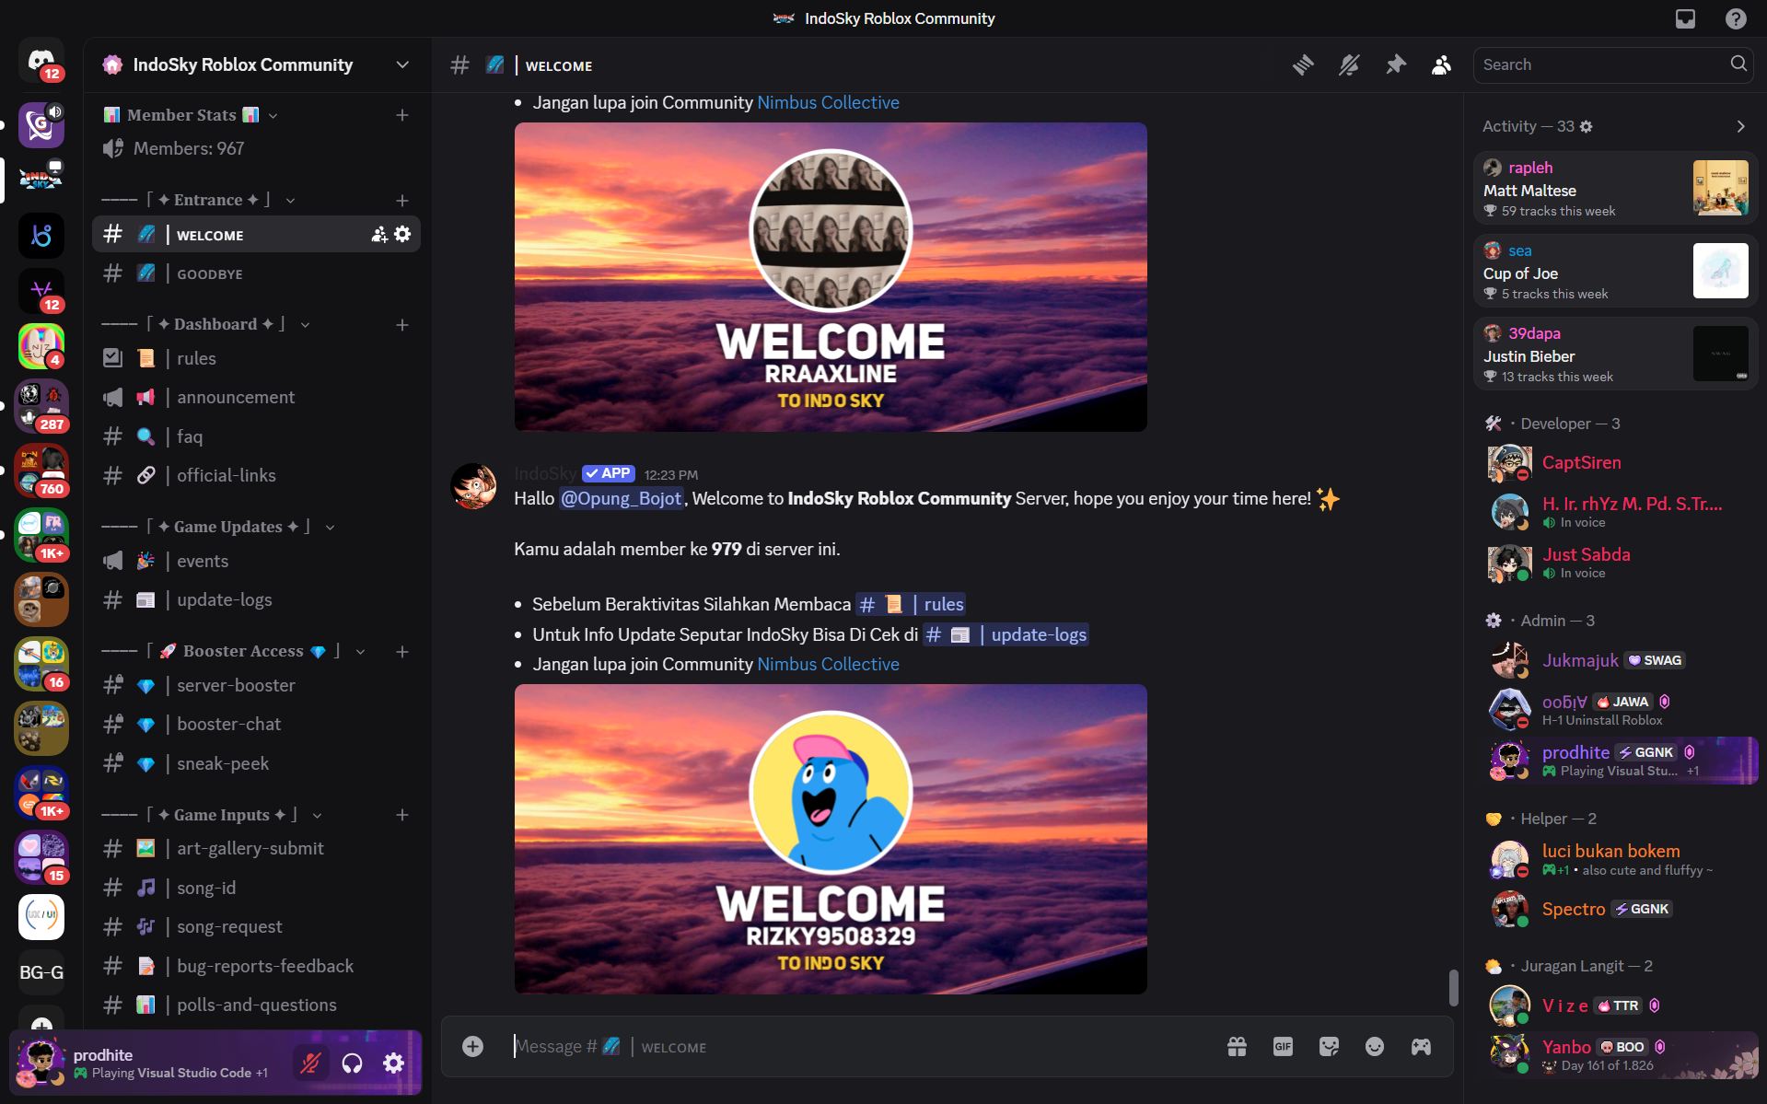This screenshot has height=1104, width=1767.
Task: Open the welcome channel's edit settings gear
Action: (402, 234)
